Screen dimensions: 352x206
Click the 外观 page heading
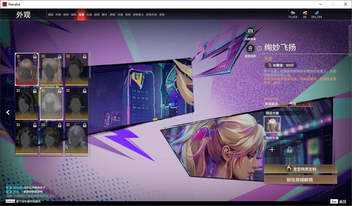(23, 15)
